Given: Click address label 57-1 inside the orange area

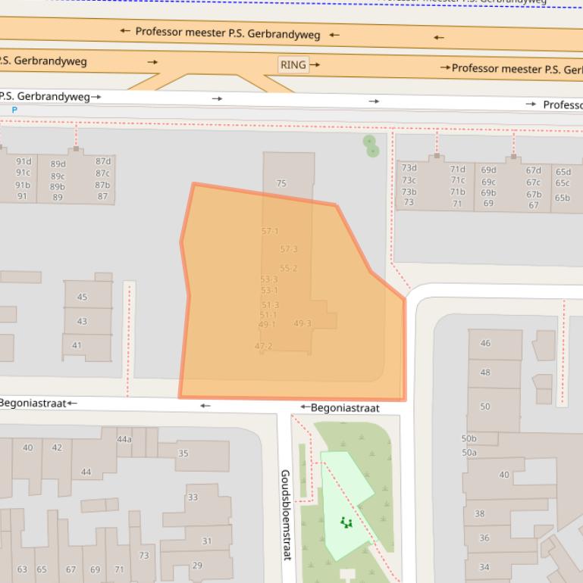Looking at the screenshot, I should click(270, 231).
